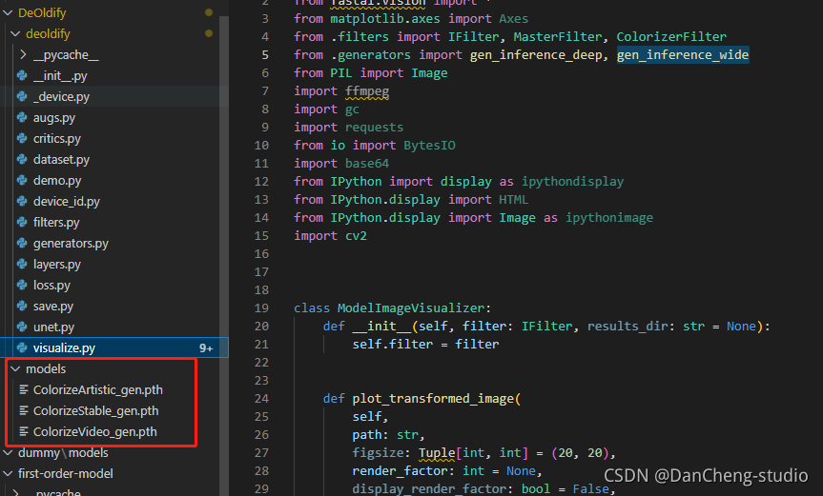The image size is (823, 496).
Task: Click BytesIO on line 10
Action: click(429, 145)
